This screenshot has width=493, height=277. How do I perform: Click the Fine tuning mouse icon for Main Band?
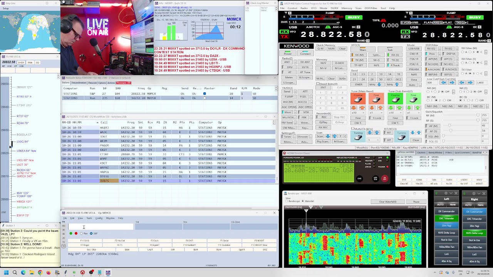[376, 98]
